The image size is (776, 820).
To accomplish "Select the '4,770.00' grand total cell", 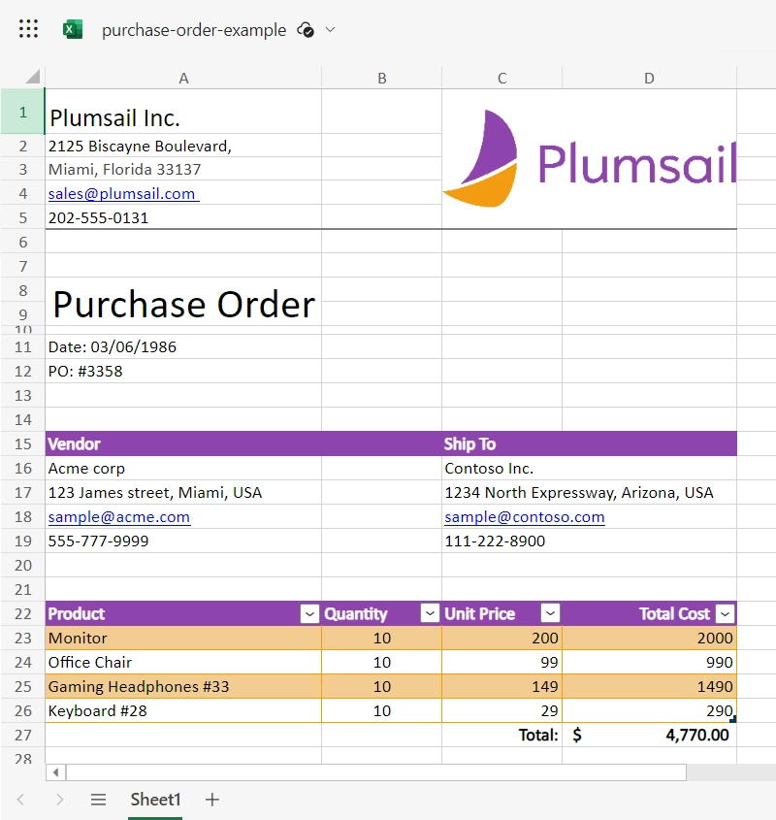I will point(649,735).
